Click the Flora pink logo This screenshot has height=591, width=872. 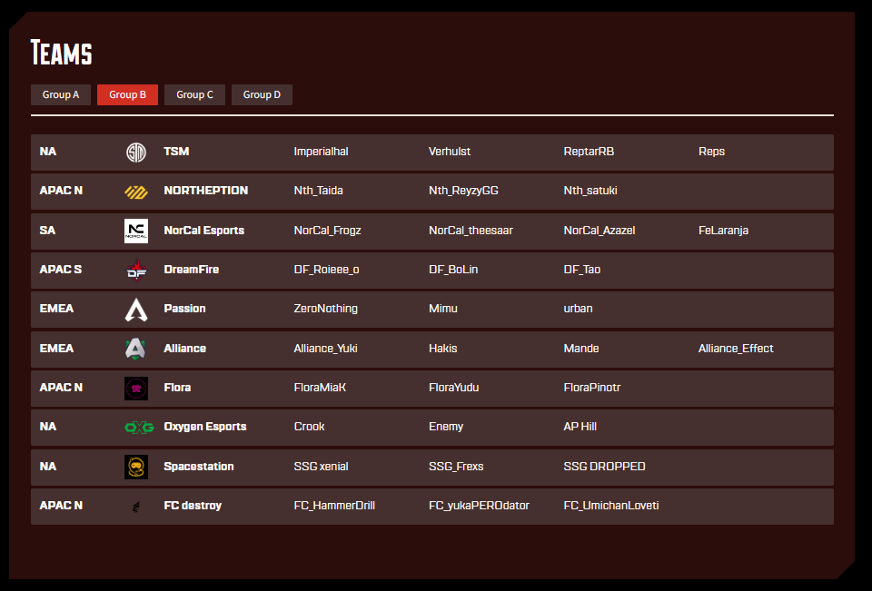(x=135, y=389)
